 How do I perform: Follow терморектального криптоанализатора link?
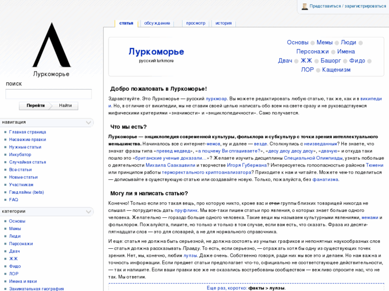pyautogui.click(x=207, y=172)
